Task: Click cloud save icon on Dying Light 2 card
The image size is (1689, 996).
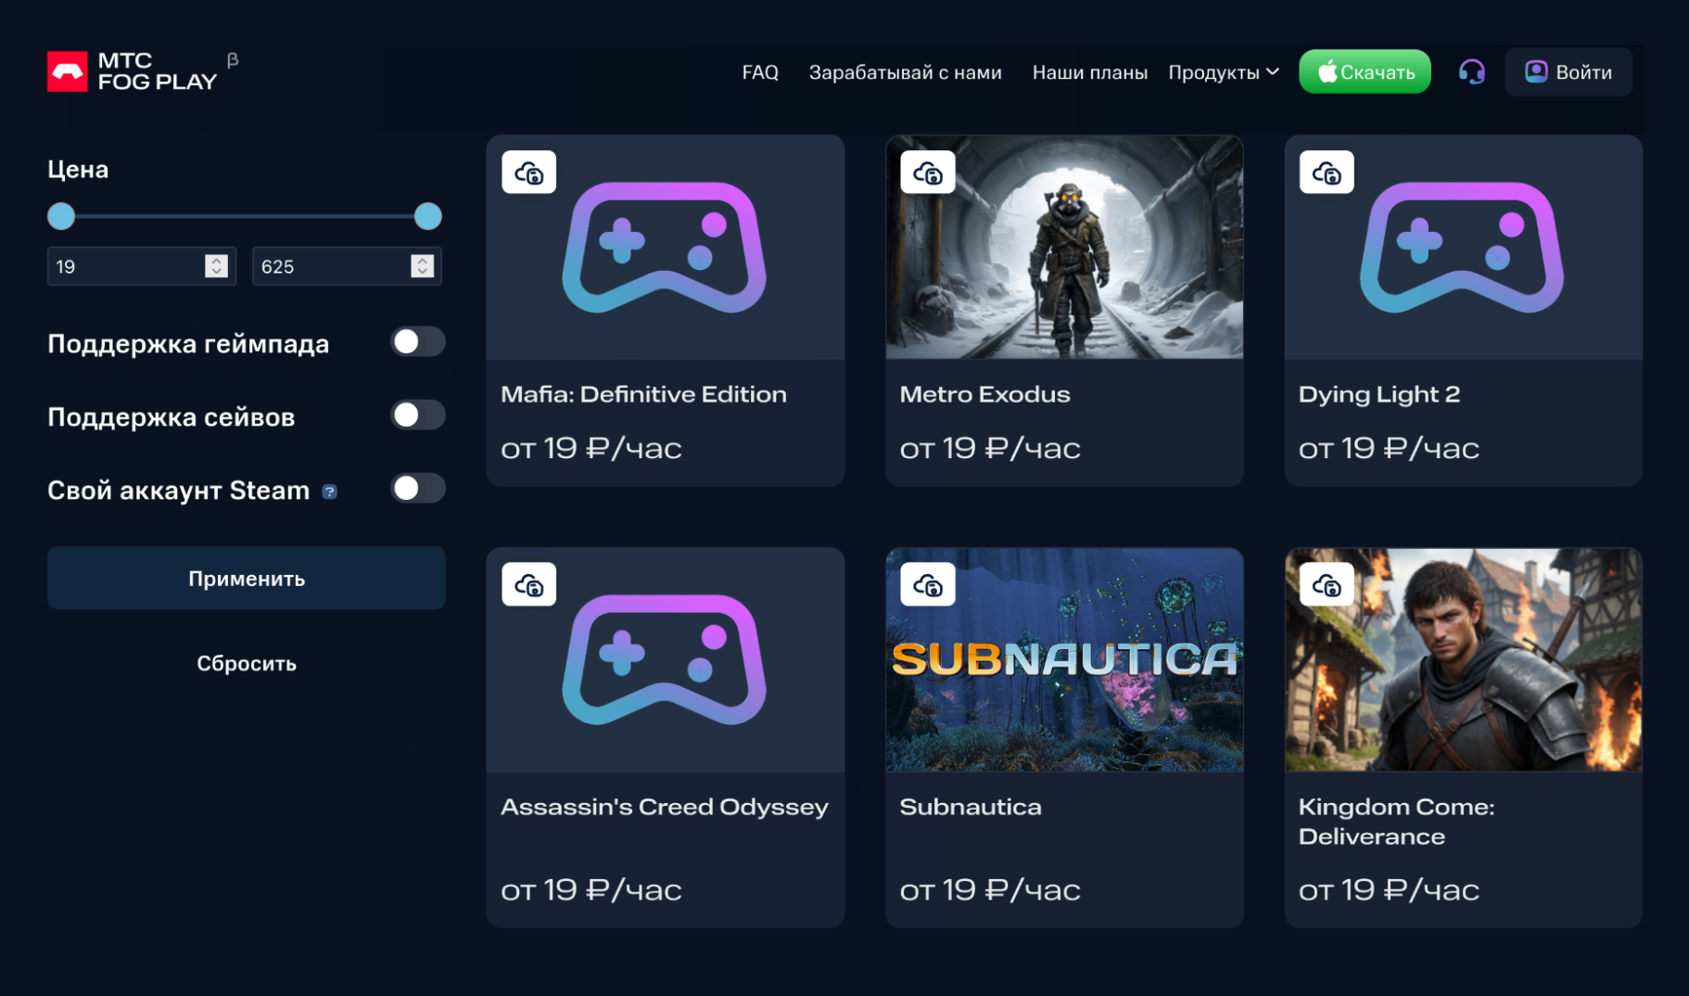Action: 1327,172
